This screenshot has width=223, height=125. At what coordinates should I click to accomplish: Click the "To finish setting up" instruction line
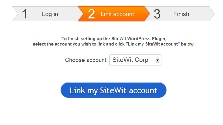[x=113, y=39]
